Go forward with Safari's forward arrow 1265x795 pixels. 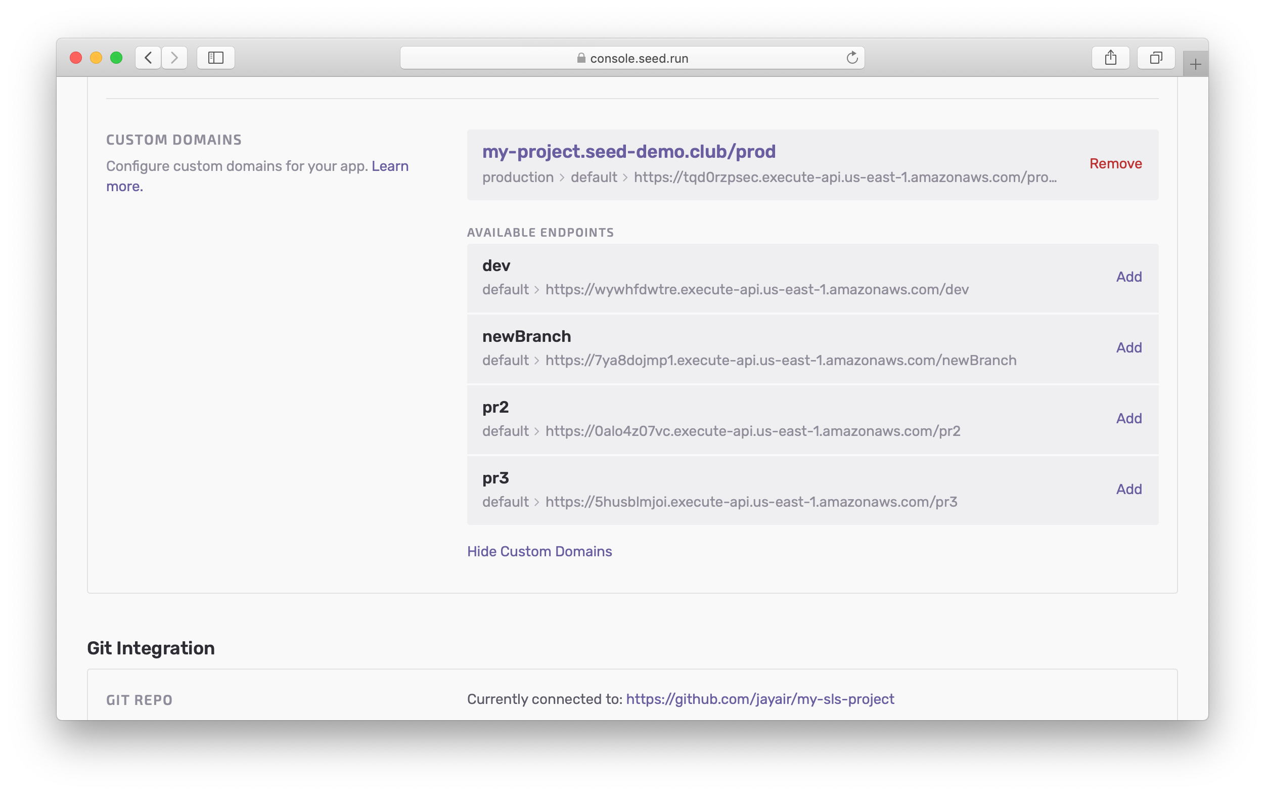174,58
